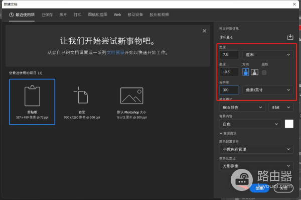
Task: Open the RGB 颜色 color mode dropdown
Action: click(x=242, y=108)
